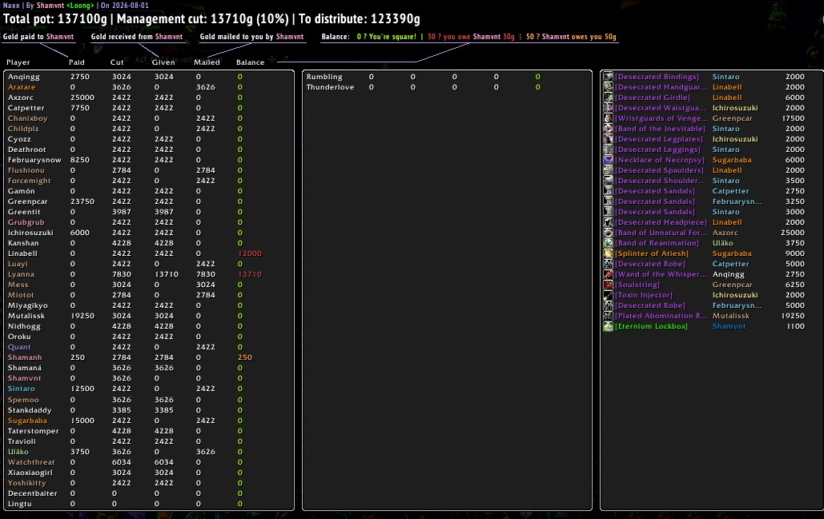Click the Desecrated Bindings item icon
Screen dimensions: 824x519
[608, 77]
